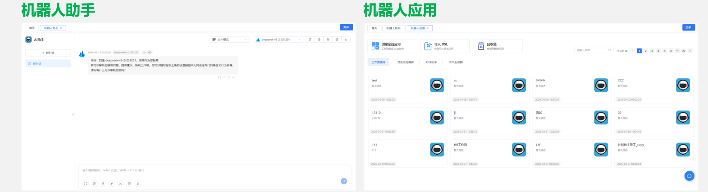The height and width of the screenshot is (192, 708).
Task: Open chat settings gear icon
Action: tap(319, 39)
